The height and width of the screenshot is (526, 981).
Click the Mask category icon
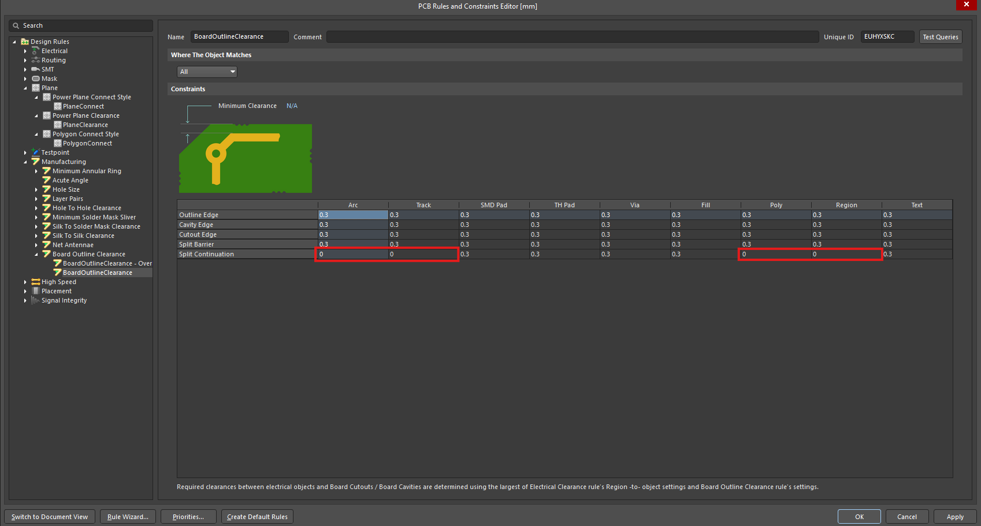[36, 79]
